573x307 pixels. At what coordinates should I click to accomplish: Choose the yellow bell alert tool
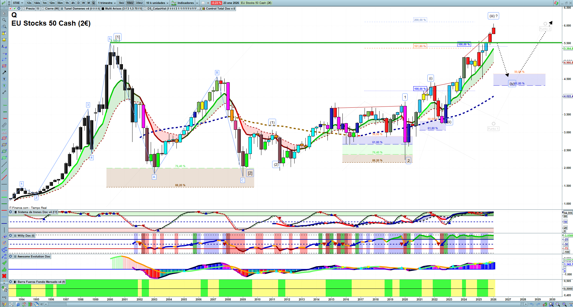(4, 40)
